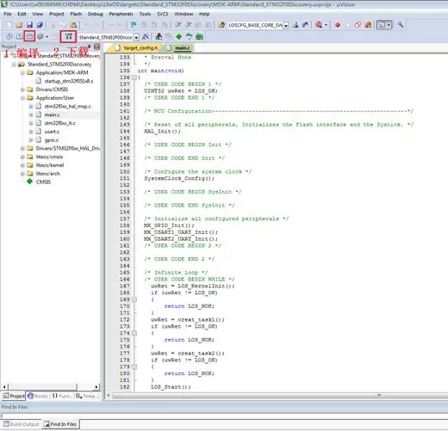Switch to the Build Output tab

point(21,424)
